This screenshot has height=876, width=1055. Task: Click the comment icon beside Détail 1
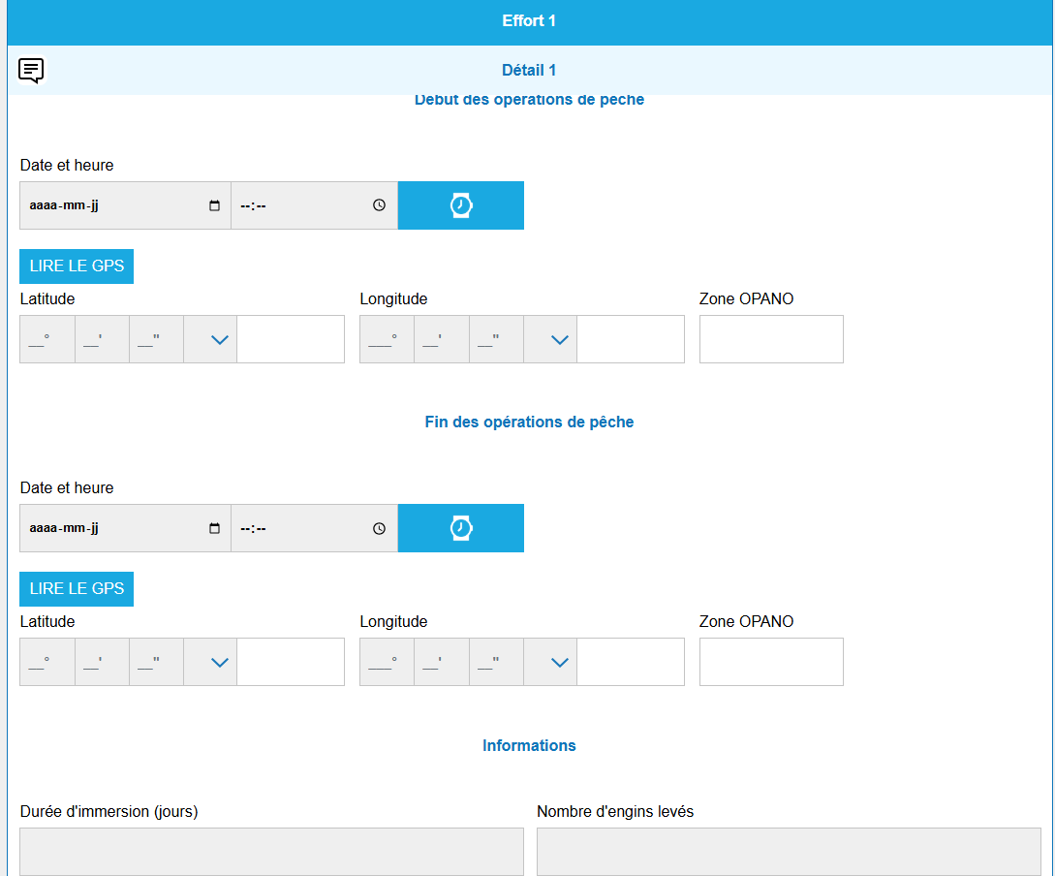point(31,70)
